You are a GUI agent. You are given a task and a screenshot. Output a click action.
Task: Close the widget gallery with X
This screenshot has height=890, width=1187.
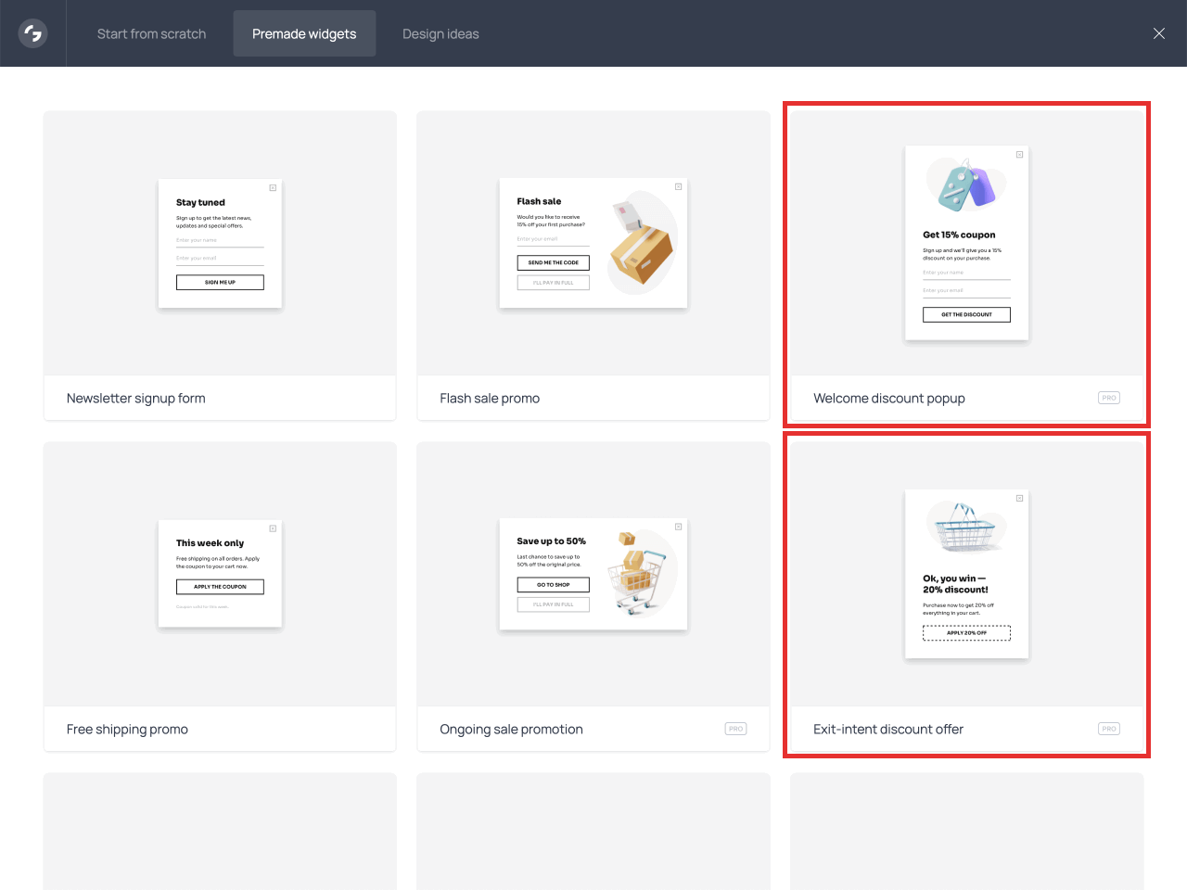click(x=1158, y=33)
